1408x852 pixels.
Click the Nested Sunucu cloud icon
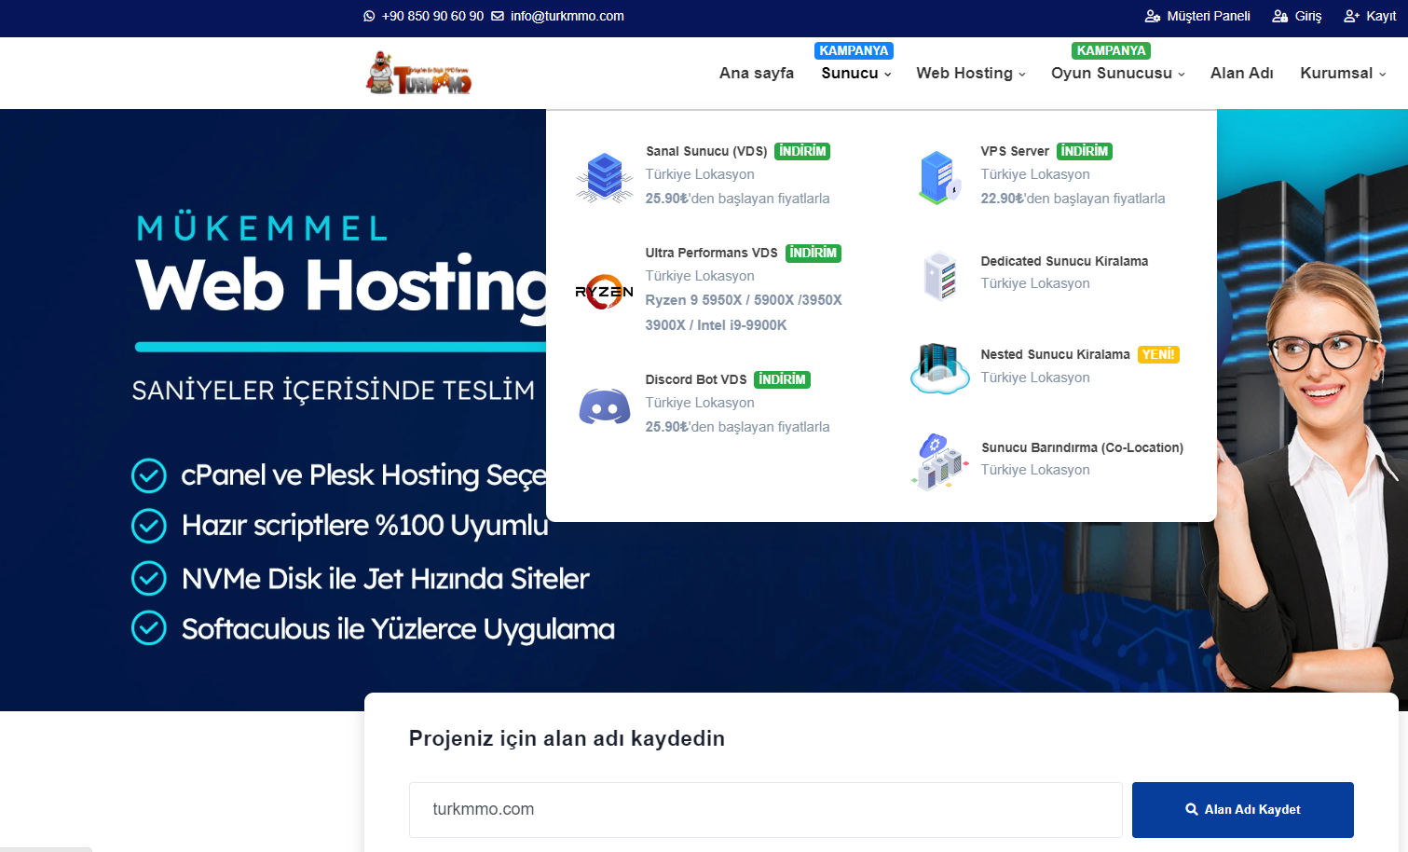point(940,368)
